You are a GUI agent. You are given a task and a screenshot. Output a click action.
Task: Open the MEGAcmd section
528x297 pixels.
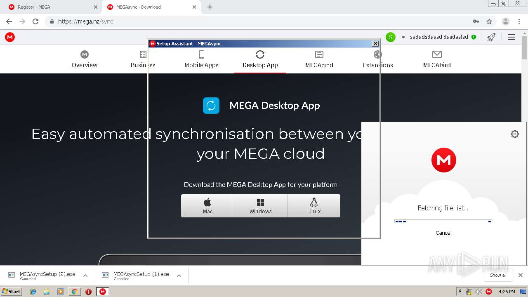[319, 59]
